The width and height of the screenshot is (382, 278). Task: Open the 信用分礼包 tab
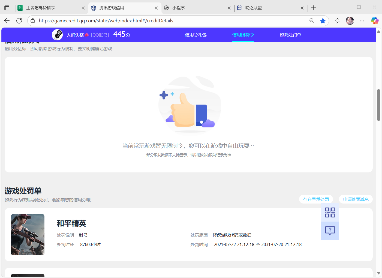coord(196,35)
